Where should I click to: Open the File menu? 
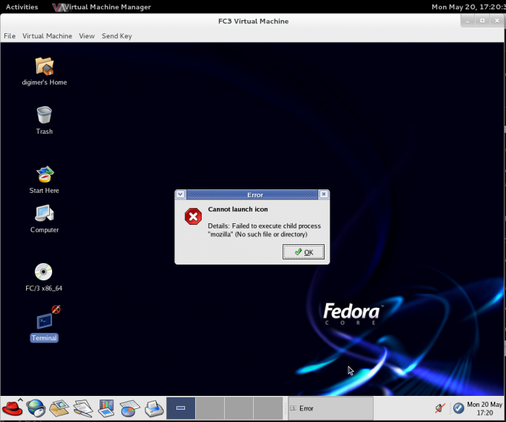pos(9,36)
